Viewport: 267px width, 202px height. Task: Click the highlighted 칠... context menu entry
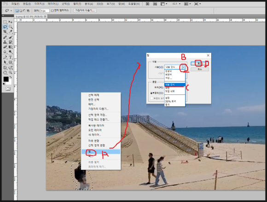pyautogui.click(x=101, y=151)
